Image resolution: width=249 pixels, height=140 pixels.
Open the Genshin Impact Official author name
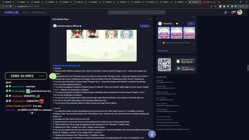[x=68, y=26]
